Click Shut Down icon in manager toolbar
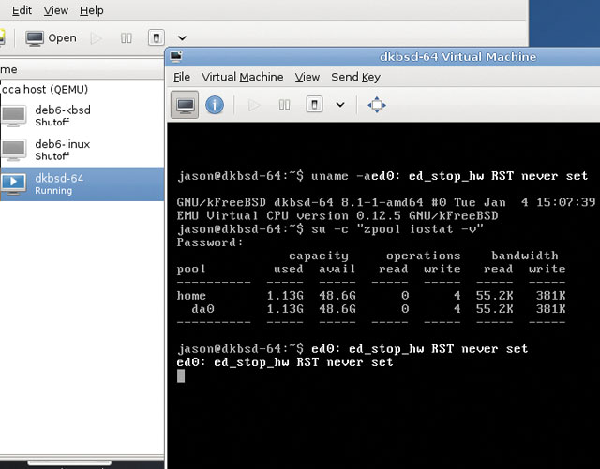This screenshot has height=469, width=600. tap(157, 37)
